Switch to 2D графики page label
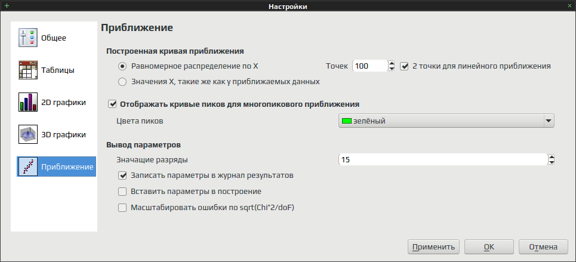Screen dimensions: 576x262 [63, 103]
